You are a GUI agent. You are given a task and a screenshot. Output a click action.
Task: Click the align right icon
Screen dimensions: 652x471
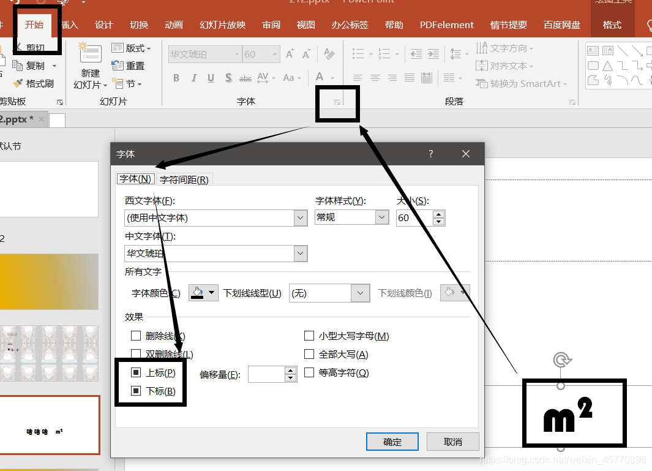coord(392,78)
